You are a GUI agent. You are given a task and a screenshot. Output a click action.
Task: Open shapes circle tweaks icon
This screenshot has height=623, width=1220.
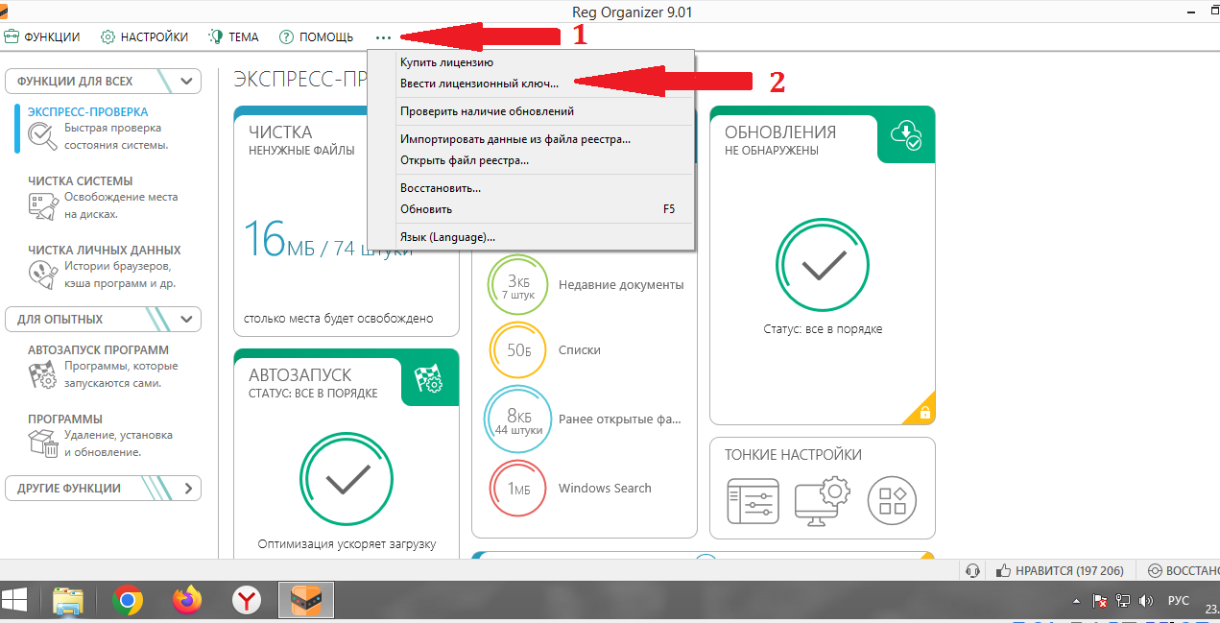coord(892,500)
